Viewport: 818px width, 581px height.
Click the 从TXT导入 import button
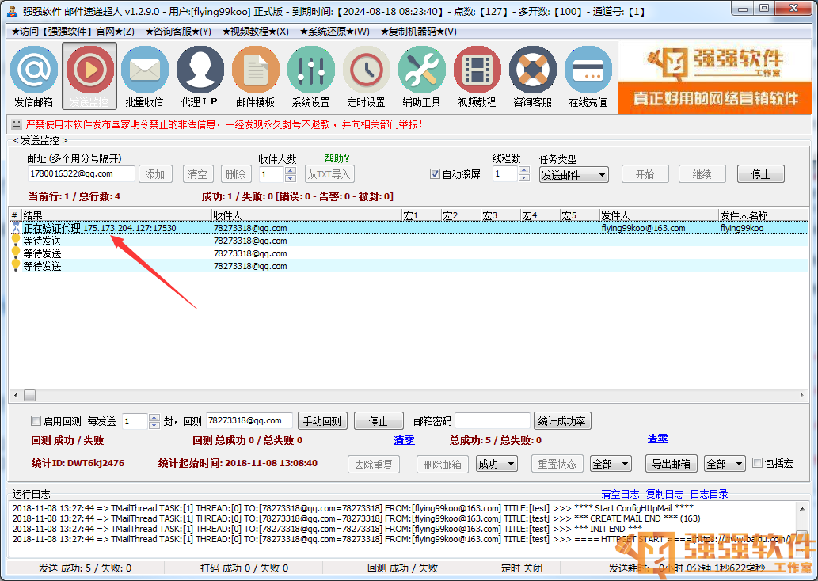coord(329,174)
